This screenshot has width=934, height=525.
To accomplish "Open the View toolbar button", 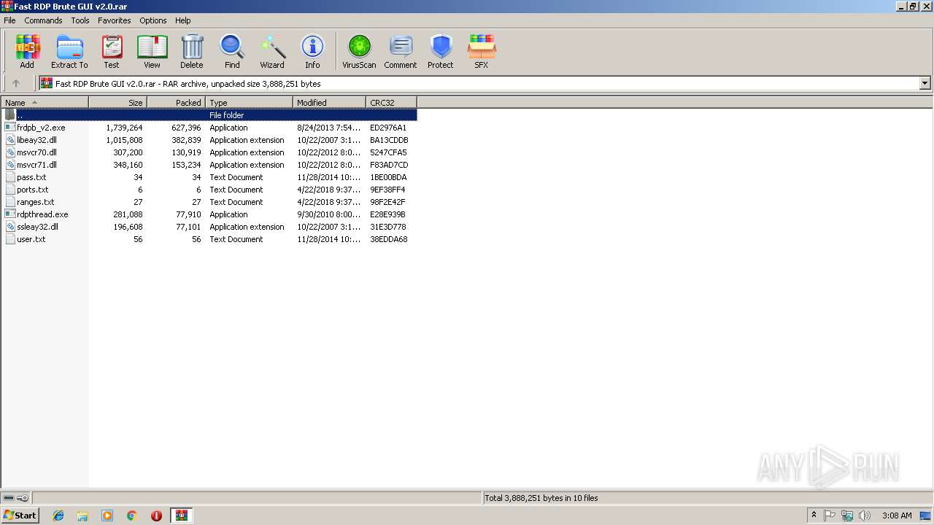I will point(152,51).
